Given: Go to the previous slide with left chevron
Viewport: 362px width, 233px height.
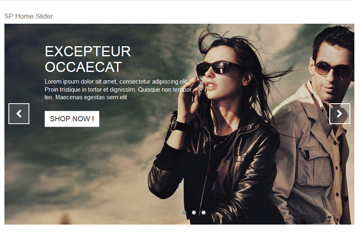Looking at the screenshot, I should coord(19,114).
